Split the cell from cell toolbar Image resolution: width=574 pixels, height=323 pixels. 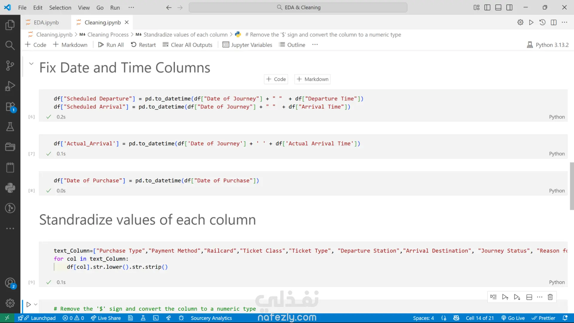click(x=529, y=297)
